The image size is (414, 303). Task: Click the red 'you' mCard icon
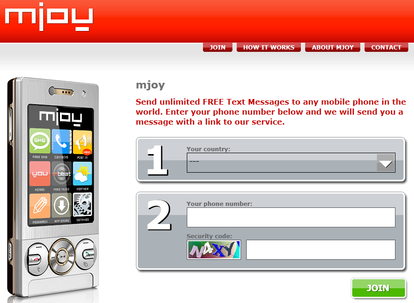tap(40, 174)
